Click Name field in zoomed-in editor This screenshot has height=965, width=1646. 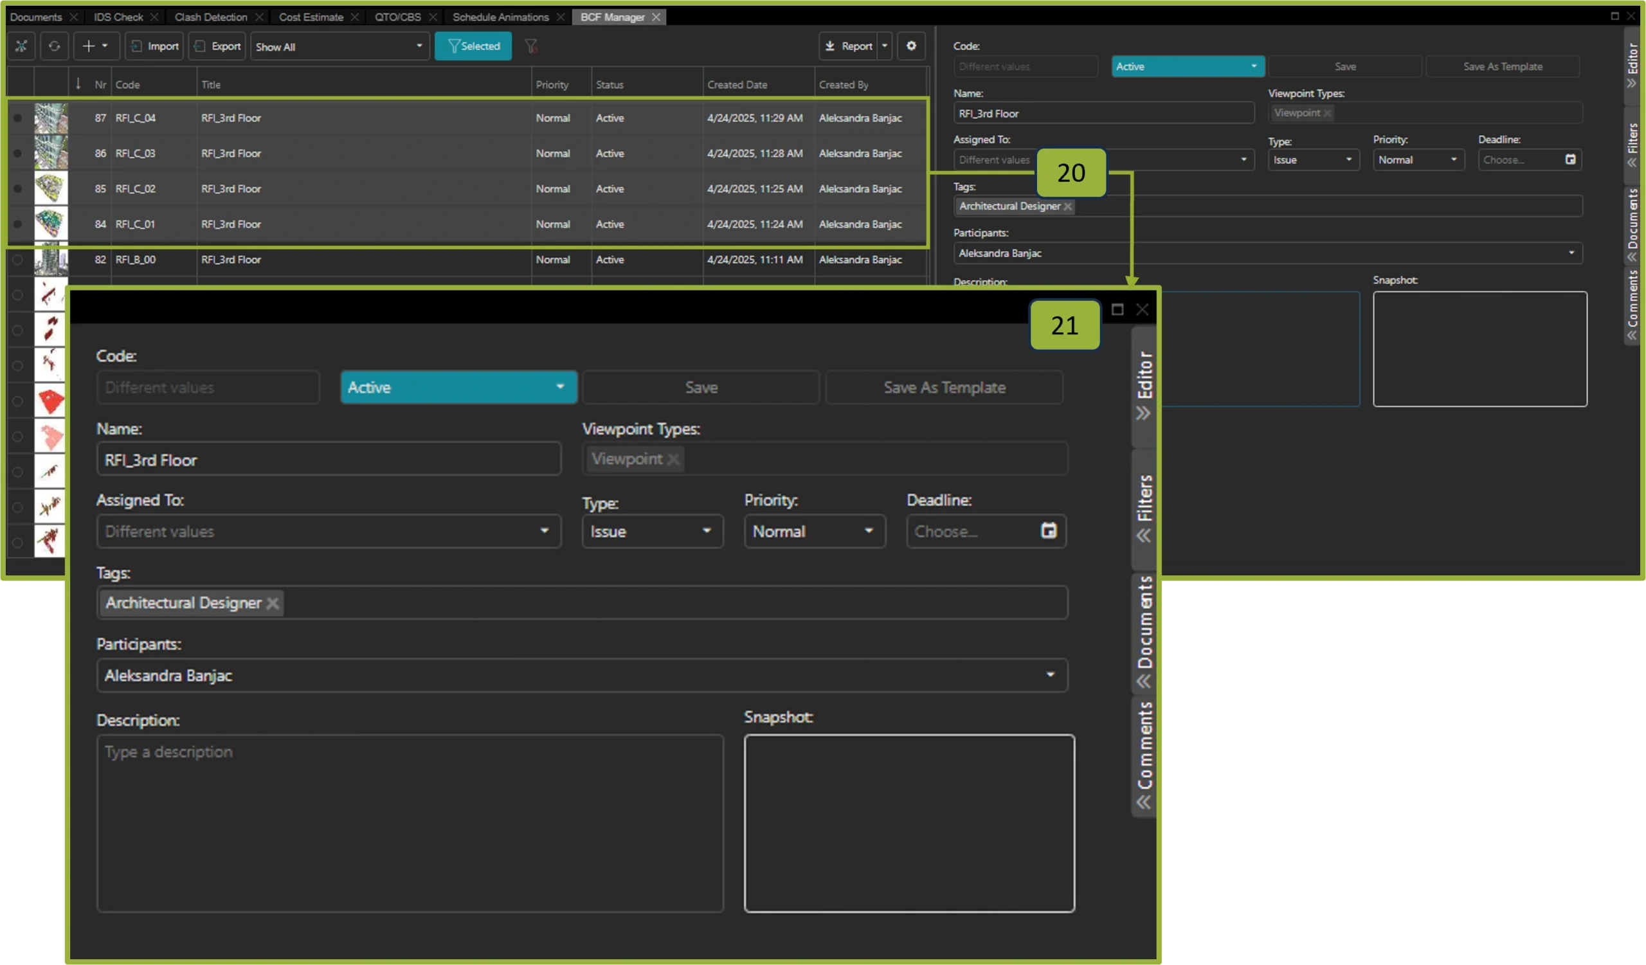[329, 460]
